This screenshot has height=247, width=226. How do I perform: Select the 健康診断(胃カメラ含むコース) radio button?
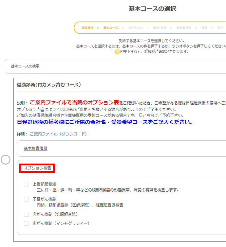[6, 160]
